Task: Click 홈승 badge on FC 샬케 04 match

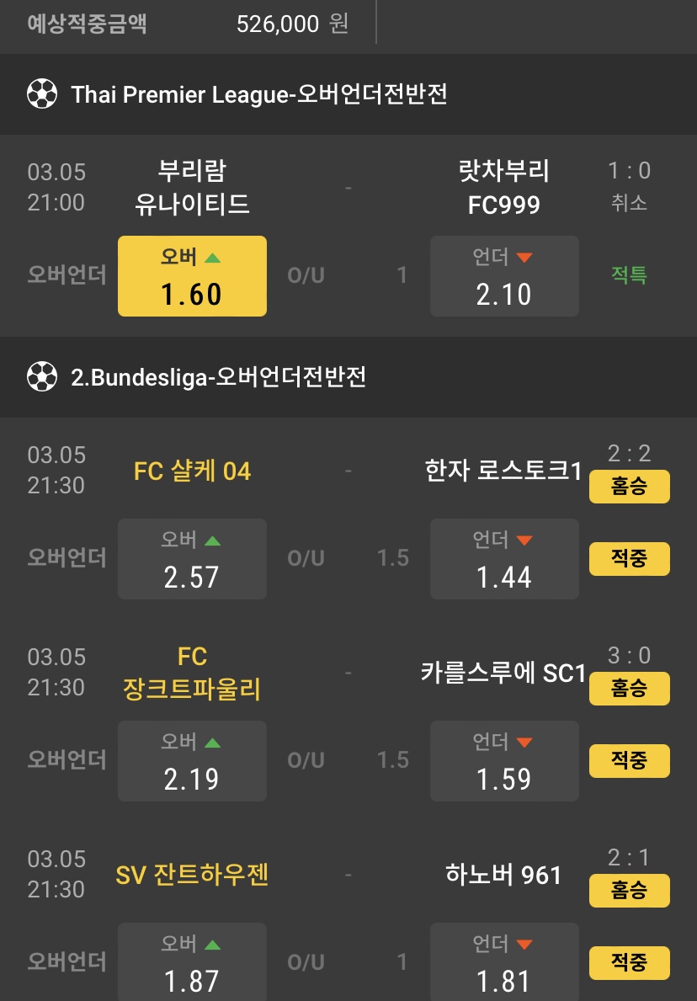Action: [x=629, y=487]
